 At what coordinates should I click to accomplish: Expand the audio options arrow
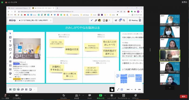pyautogui.click(x=9, y=95)
